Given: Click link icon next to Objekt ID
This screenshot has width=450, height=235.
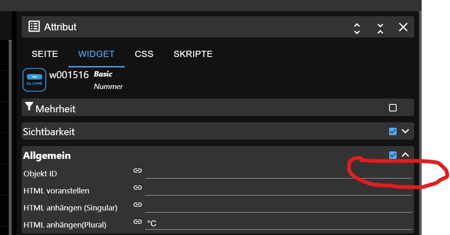Looking at the screenshot, I should [x=137, y=171].
